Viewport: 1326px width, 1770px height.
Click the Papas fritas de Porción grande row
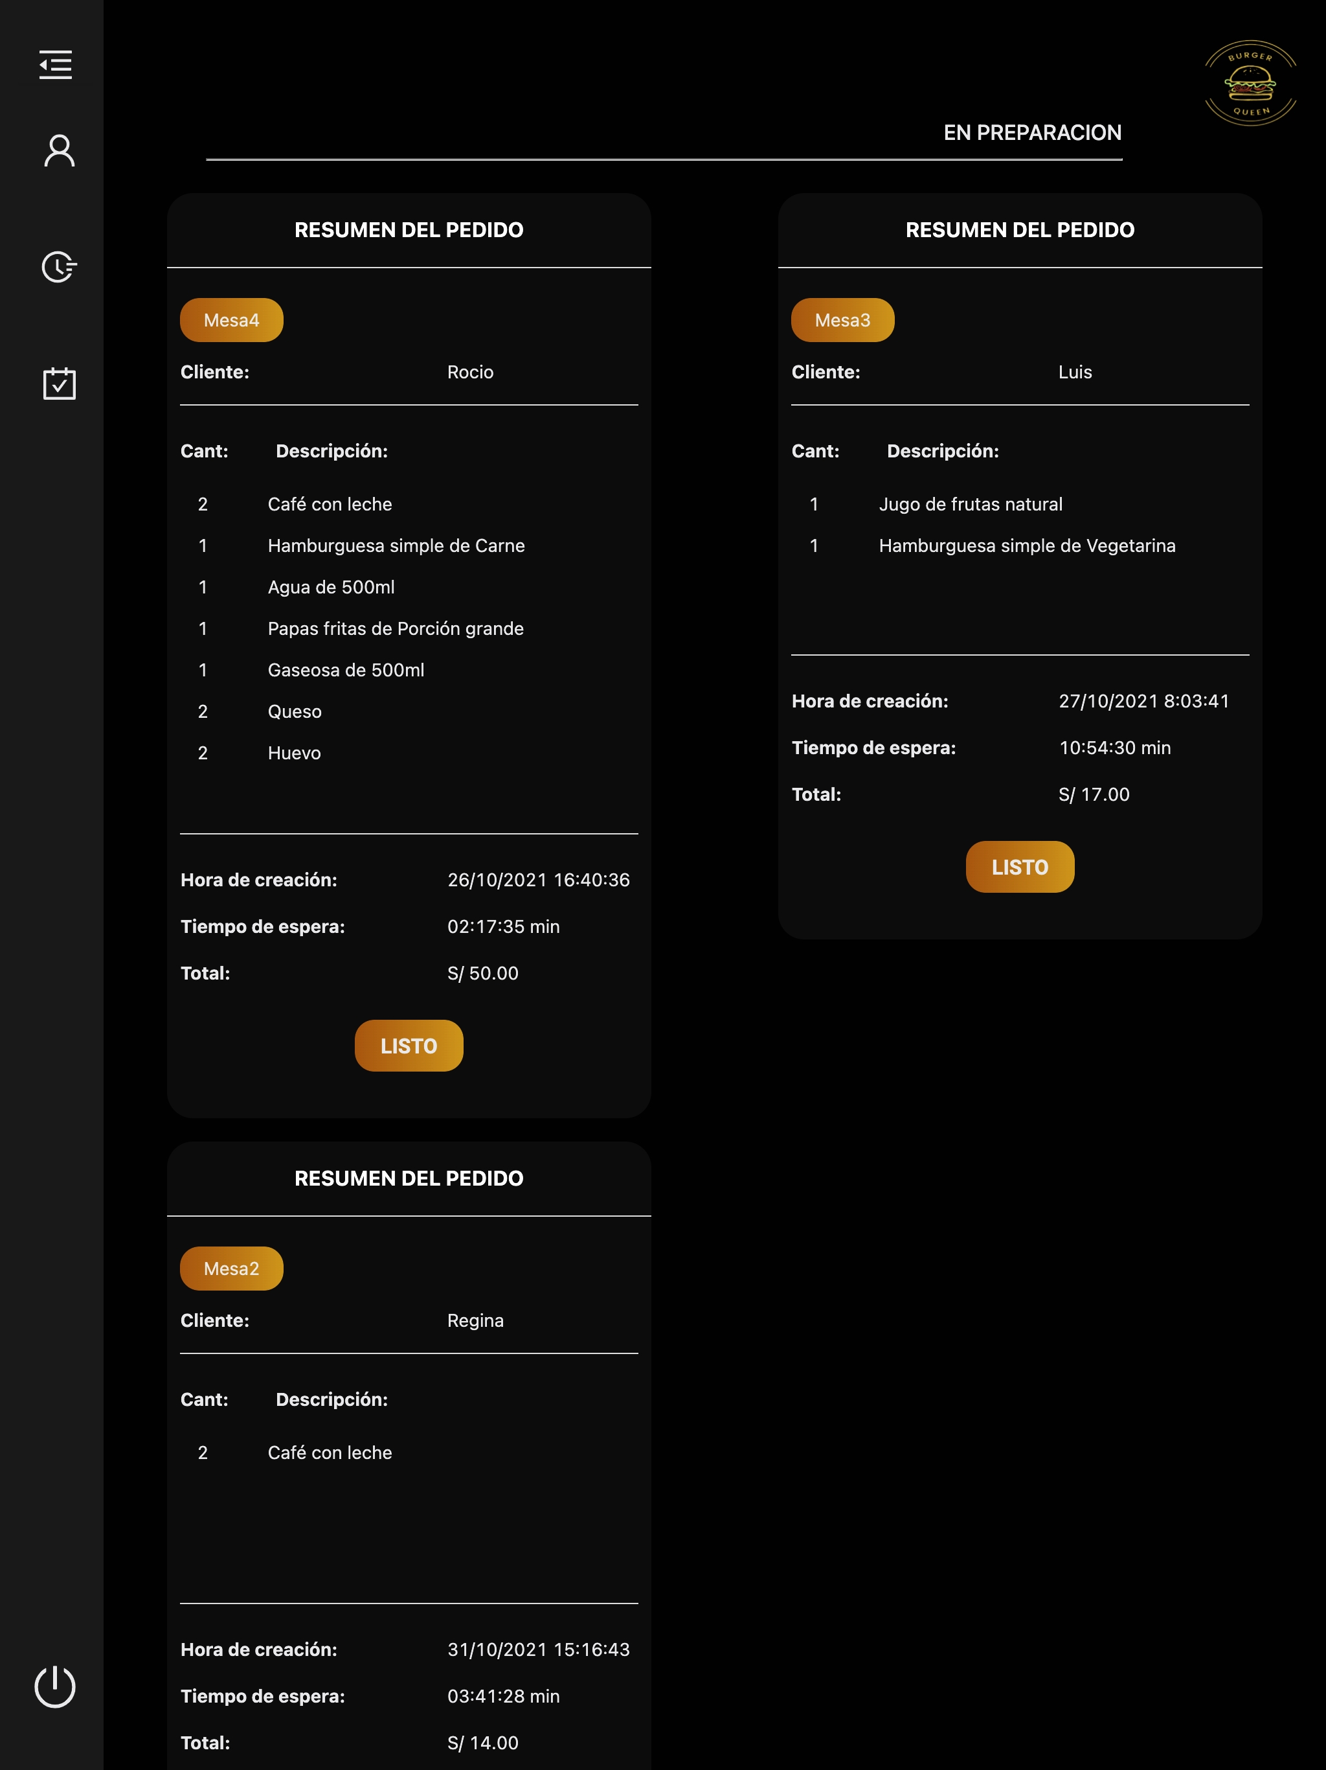point(395,629)
